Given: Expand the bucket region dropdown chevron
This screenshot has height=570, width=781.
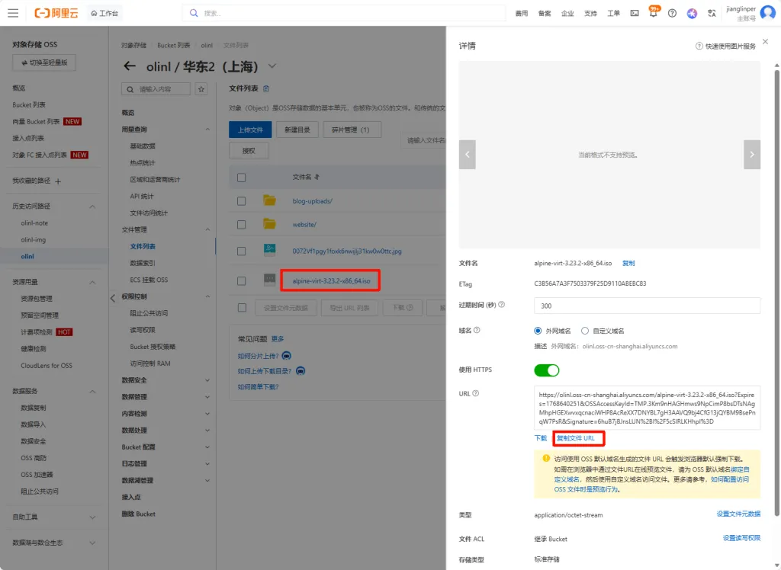Looking at the screenshot, I should [x=273, y=66].
